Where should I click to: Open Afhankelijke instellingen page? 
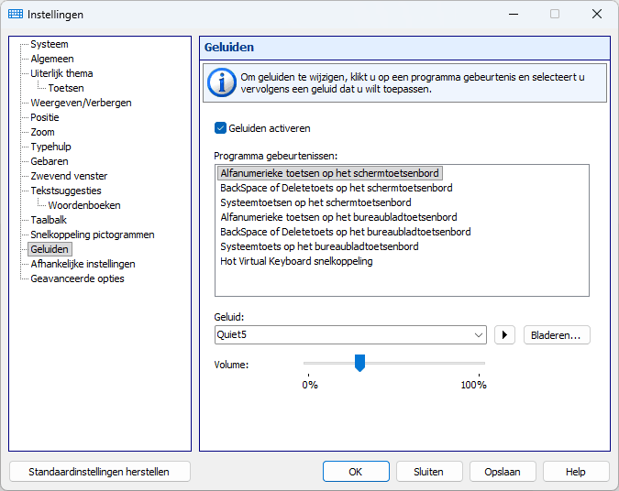[x=83, y=264]
